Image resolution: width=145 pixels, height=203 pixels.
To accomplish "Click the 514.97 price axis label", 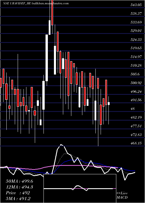I will [x=136, y=57].
